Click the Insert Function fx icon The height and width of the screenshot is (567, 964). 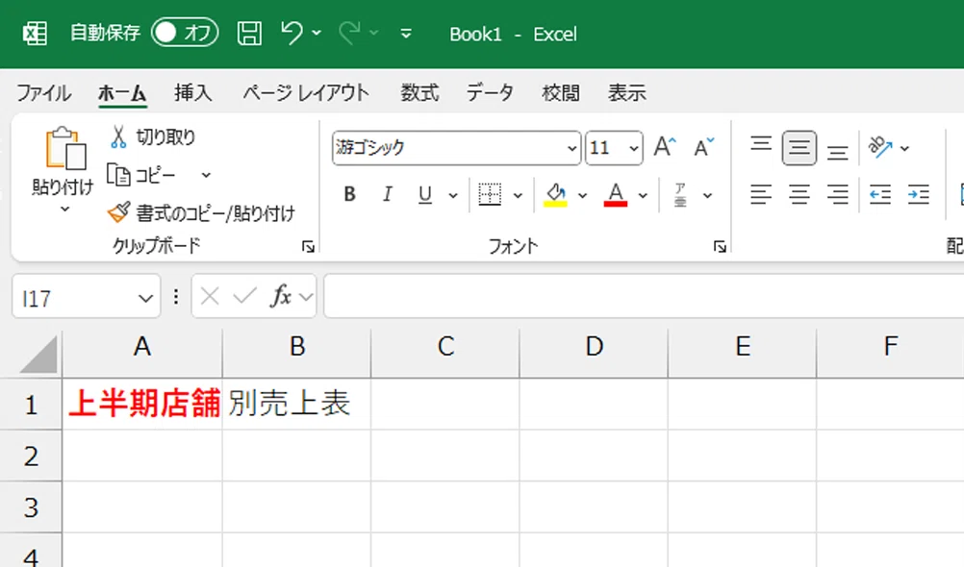coord(280,296)
